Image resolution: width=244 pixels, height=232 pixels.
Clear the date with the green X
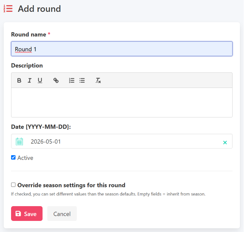(x=225, y=142)
